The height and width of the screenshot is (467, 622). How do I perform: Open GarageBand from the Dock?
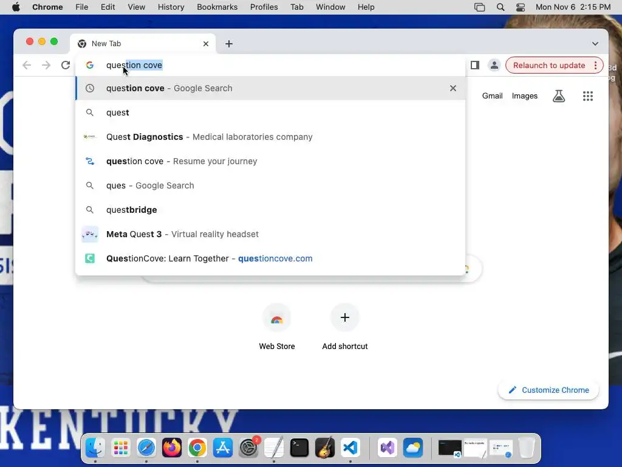pyautogui.click(x=325, y=448)
